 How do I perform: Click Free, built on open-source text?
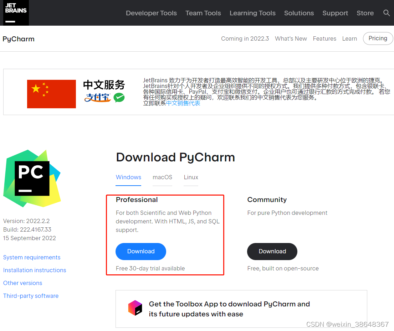[283, 268]
